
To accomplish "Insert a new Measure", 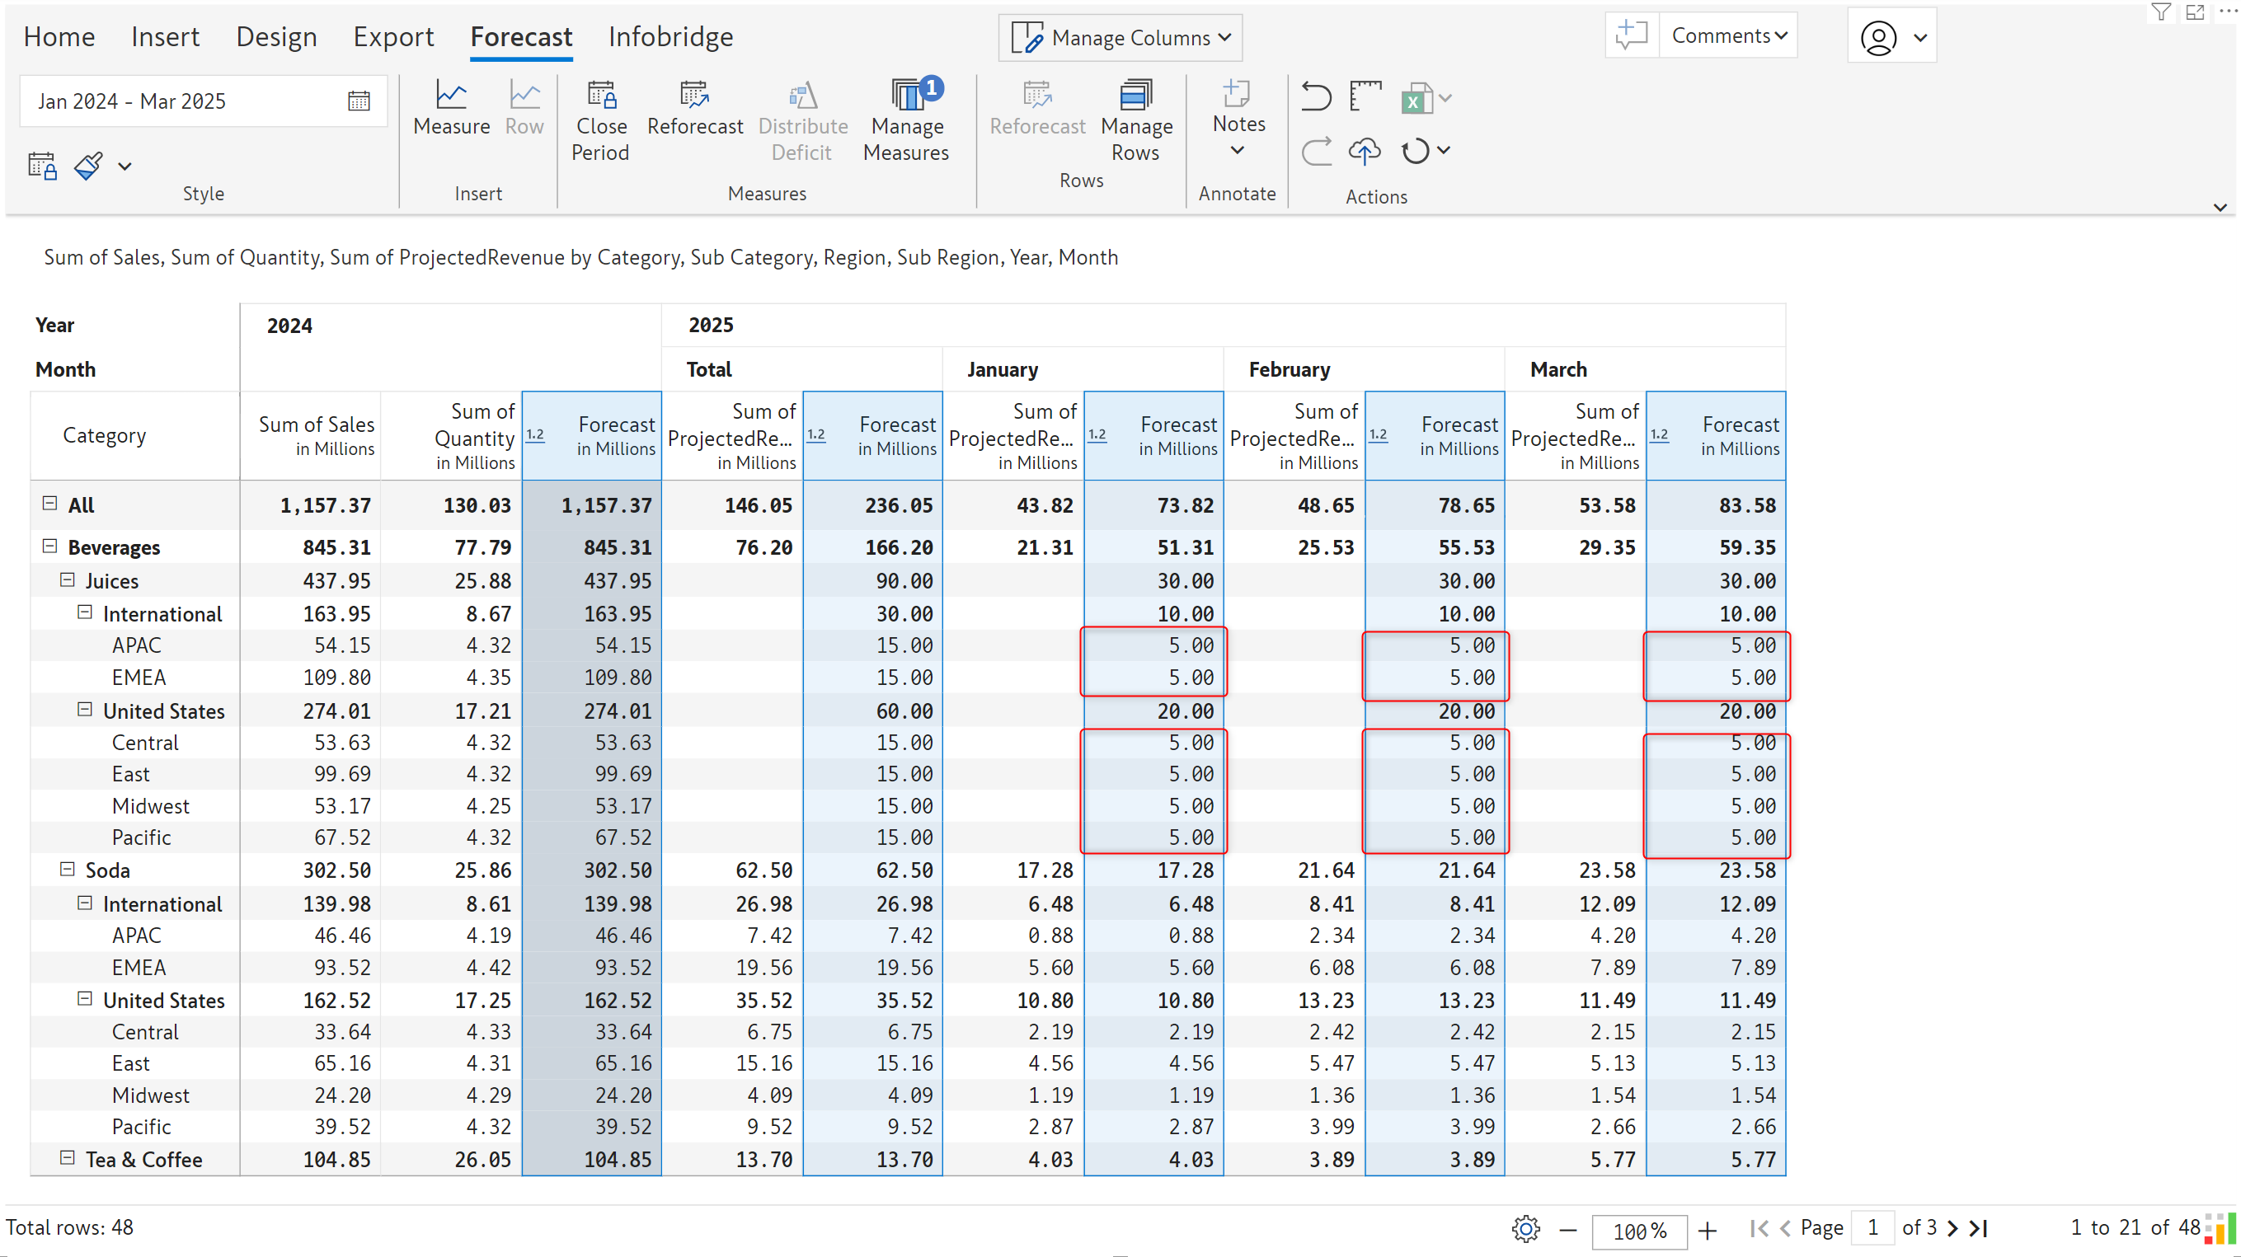I will click(451, 108).
